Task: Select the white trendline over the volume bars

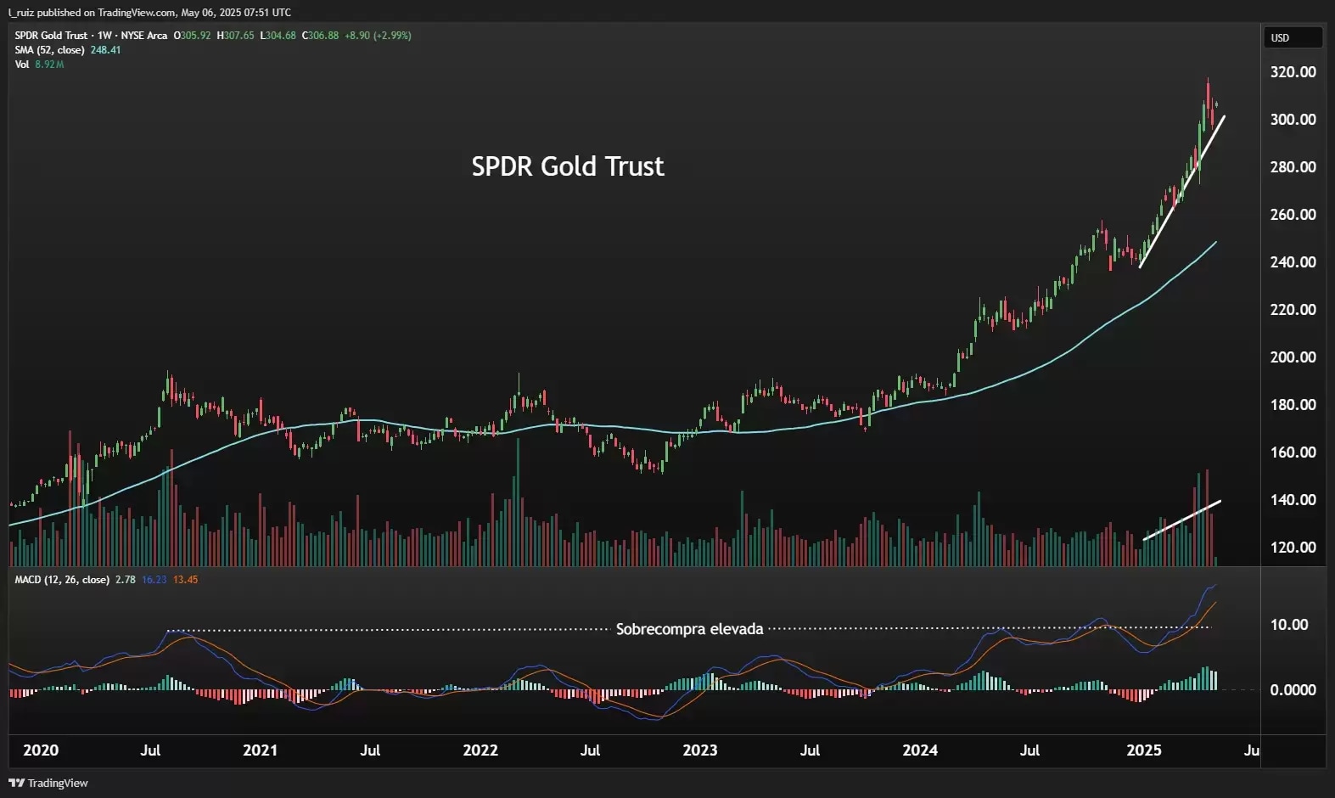Action: [1182, 520]
